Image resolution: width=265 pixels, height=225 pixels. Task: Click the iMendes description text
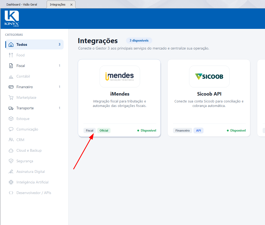tap(120, 103)
